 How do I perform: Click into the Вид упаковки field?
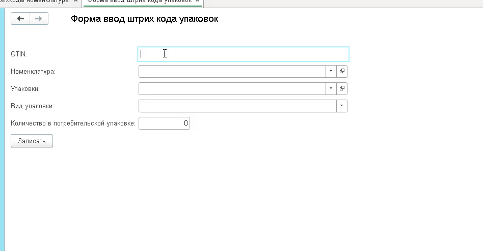point(237,106)
